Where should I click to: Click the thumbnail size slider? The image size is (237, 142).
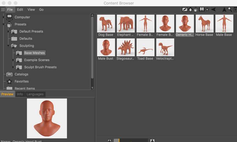pyautogui.click(x=131, y=140)
